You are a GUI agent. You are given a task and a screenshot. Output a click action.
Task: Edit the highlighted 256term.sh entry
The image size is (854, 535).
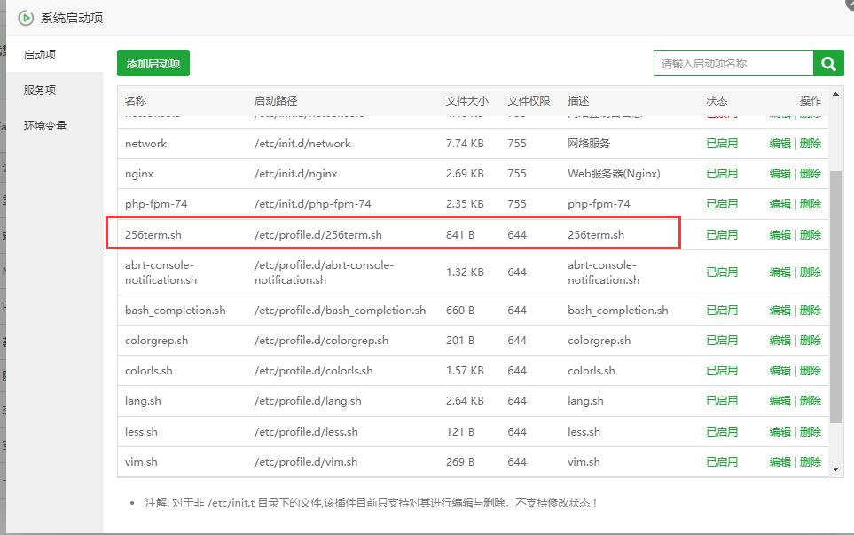click(779, 234)
